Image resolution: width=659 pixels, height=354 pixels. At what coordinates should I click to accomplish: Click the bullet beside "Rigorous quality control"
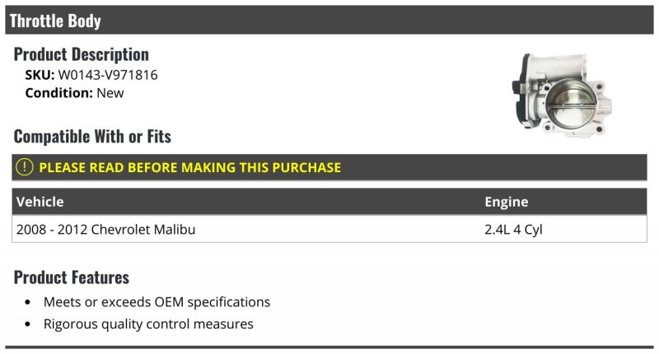[29, 325]
